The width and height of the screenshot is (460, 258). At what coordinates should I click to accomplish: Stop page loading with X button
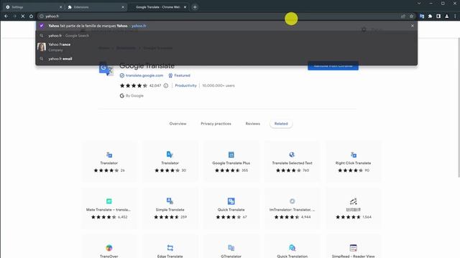(x=23, y=16)
